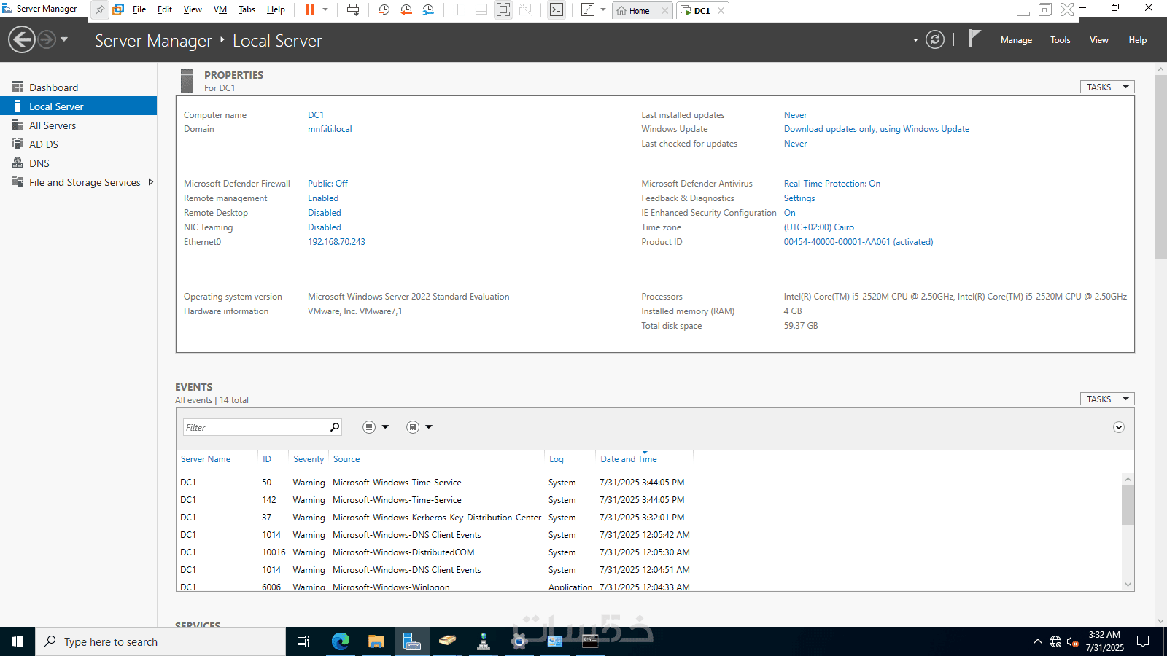Open the VMware console view
The width and height of the screenshot is (1167, 656).
(557, 9)
